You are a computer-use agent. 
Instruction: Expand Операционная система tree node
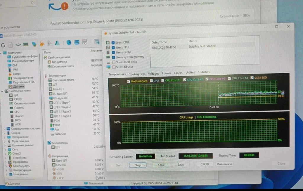tap(4, 129)
